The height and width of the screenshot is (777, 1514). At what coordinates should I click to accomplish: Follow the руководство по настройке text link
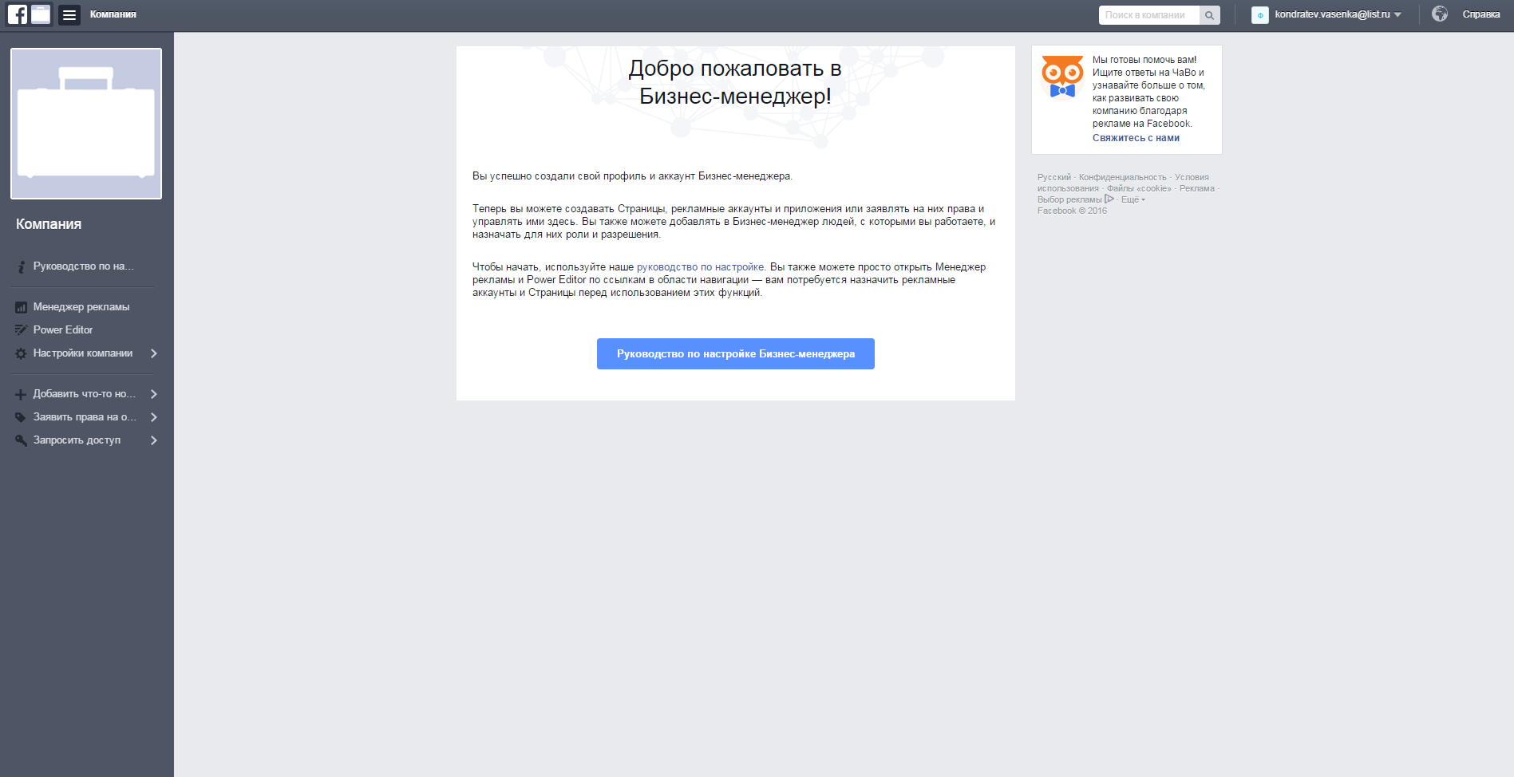(700, 267)
